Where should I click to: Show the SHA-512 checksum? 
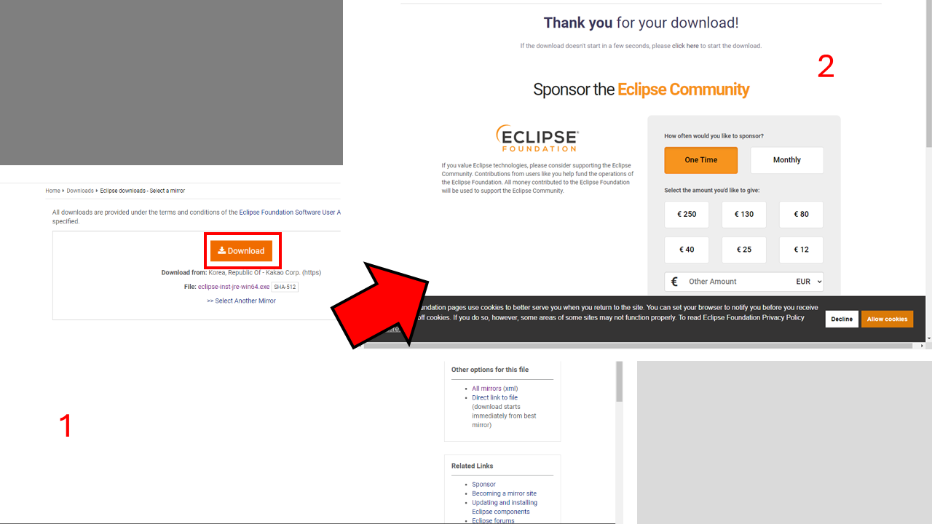click(285, 287)
